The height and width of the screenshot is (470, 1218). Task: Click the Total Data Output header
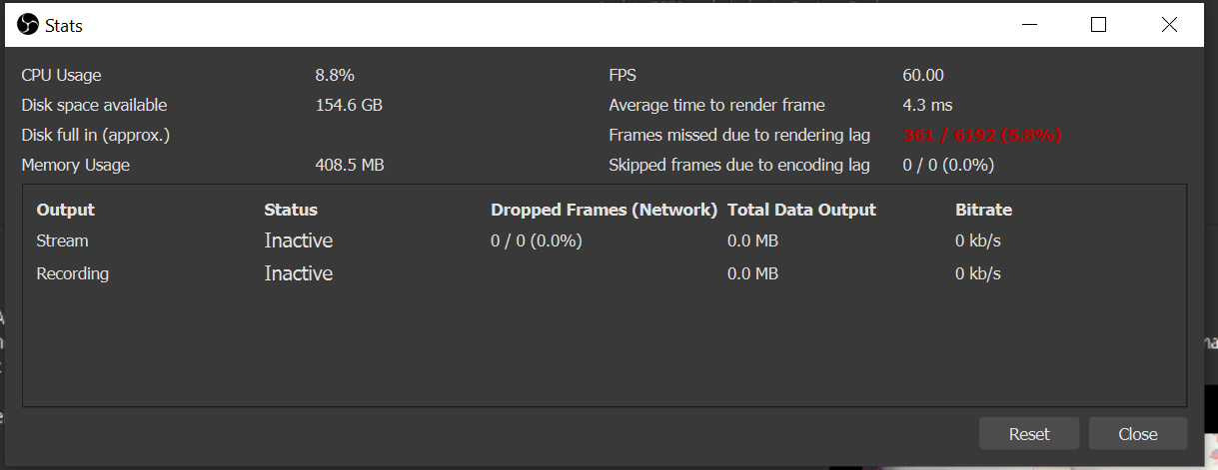[801, 210]
